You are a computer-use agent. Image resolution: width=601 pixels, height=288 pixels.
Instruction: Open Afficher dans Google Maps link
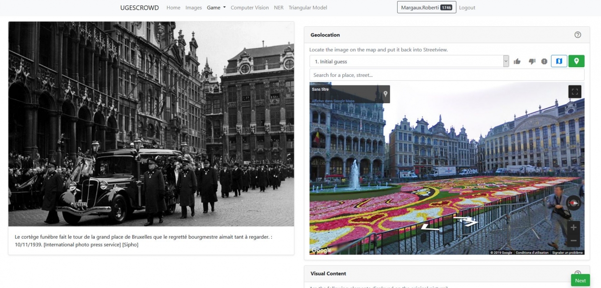click(333, 101)
